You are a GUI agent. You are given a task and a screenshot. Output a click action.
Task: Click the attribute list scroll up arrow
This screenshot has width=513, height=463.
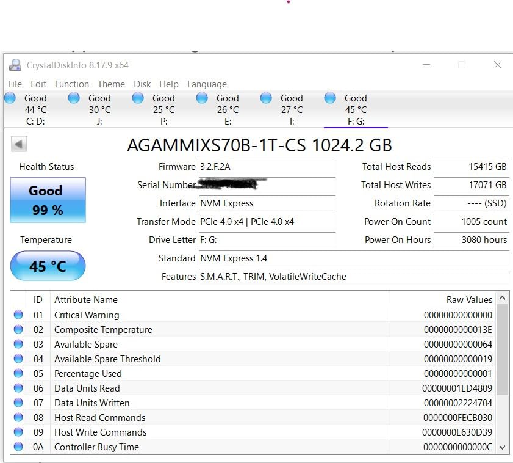point(503,298)
